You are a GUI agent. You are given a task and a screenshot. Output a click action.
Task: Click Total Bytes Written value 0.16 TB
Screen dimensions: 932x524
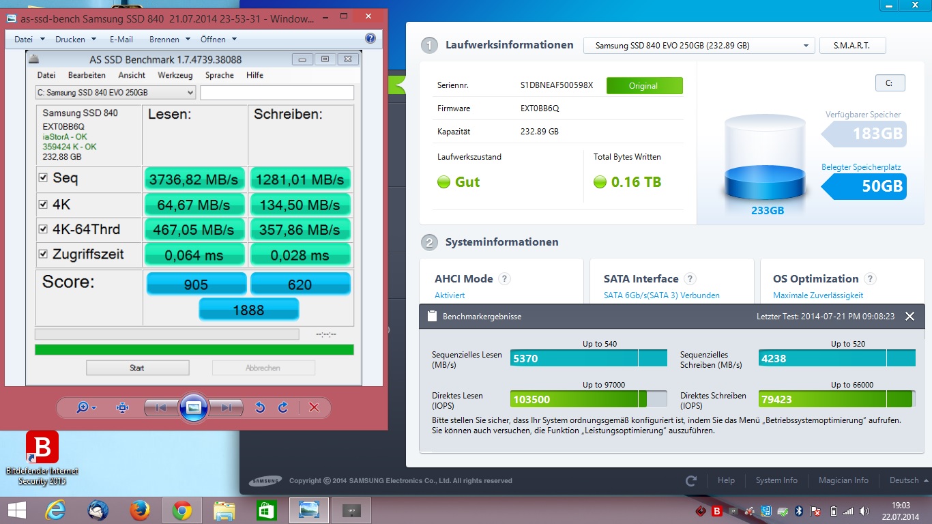coord(636,182)
